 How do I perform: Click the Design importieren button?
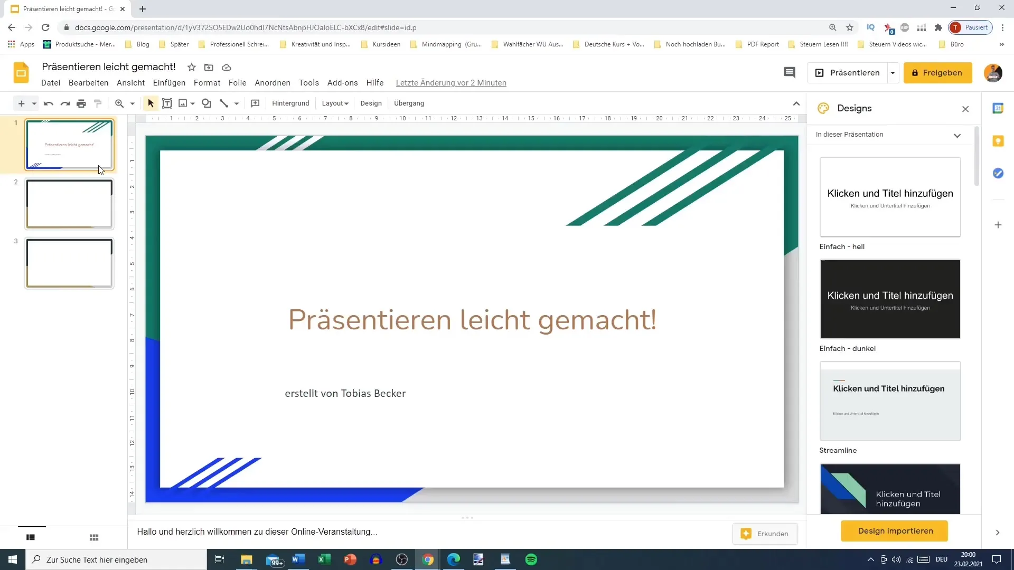pyautogui.click(x=895, y=531)
